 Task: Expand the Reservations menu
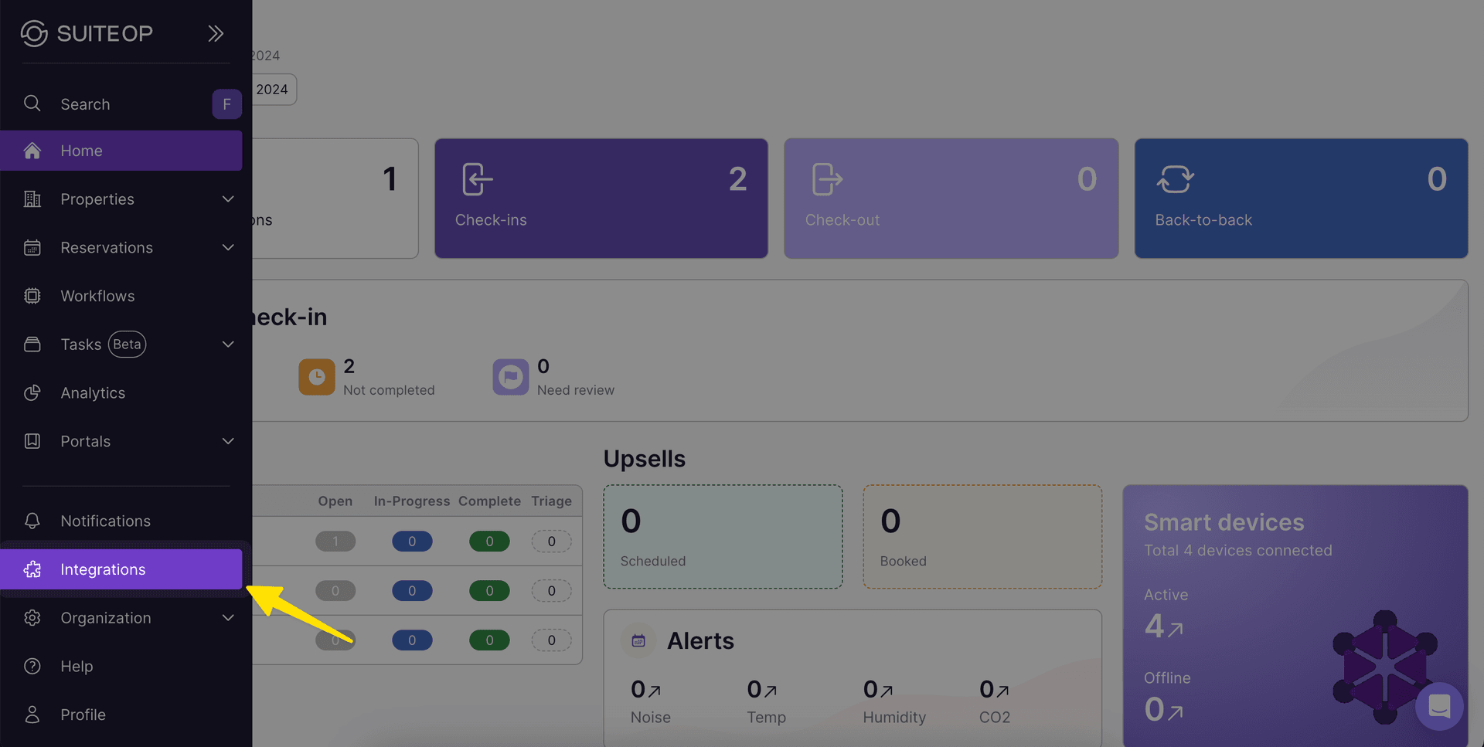click(228, 247)
